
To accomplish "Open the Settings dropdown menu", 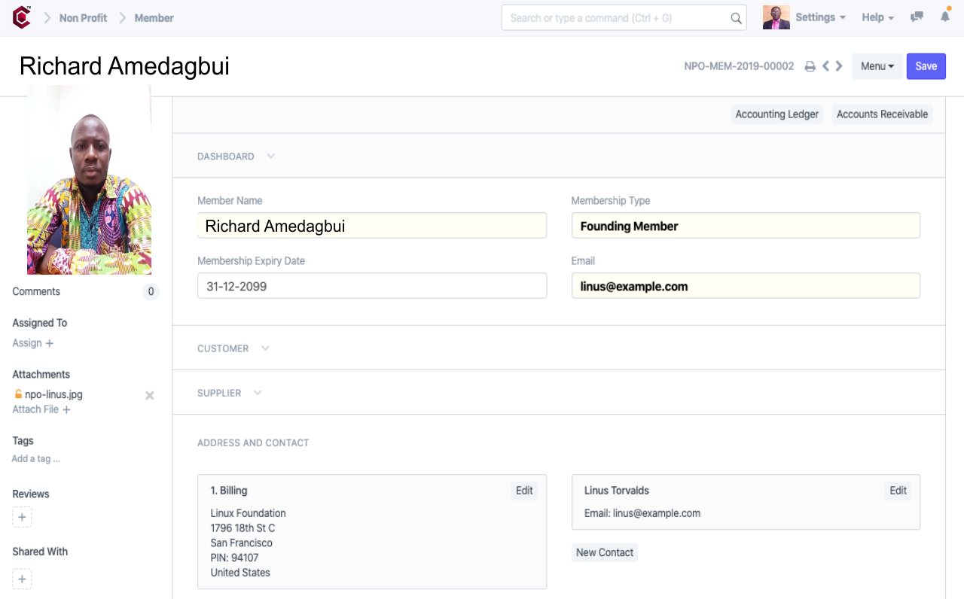I will [820, 17].
